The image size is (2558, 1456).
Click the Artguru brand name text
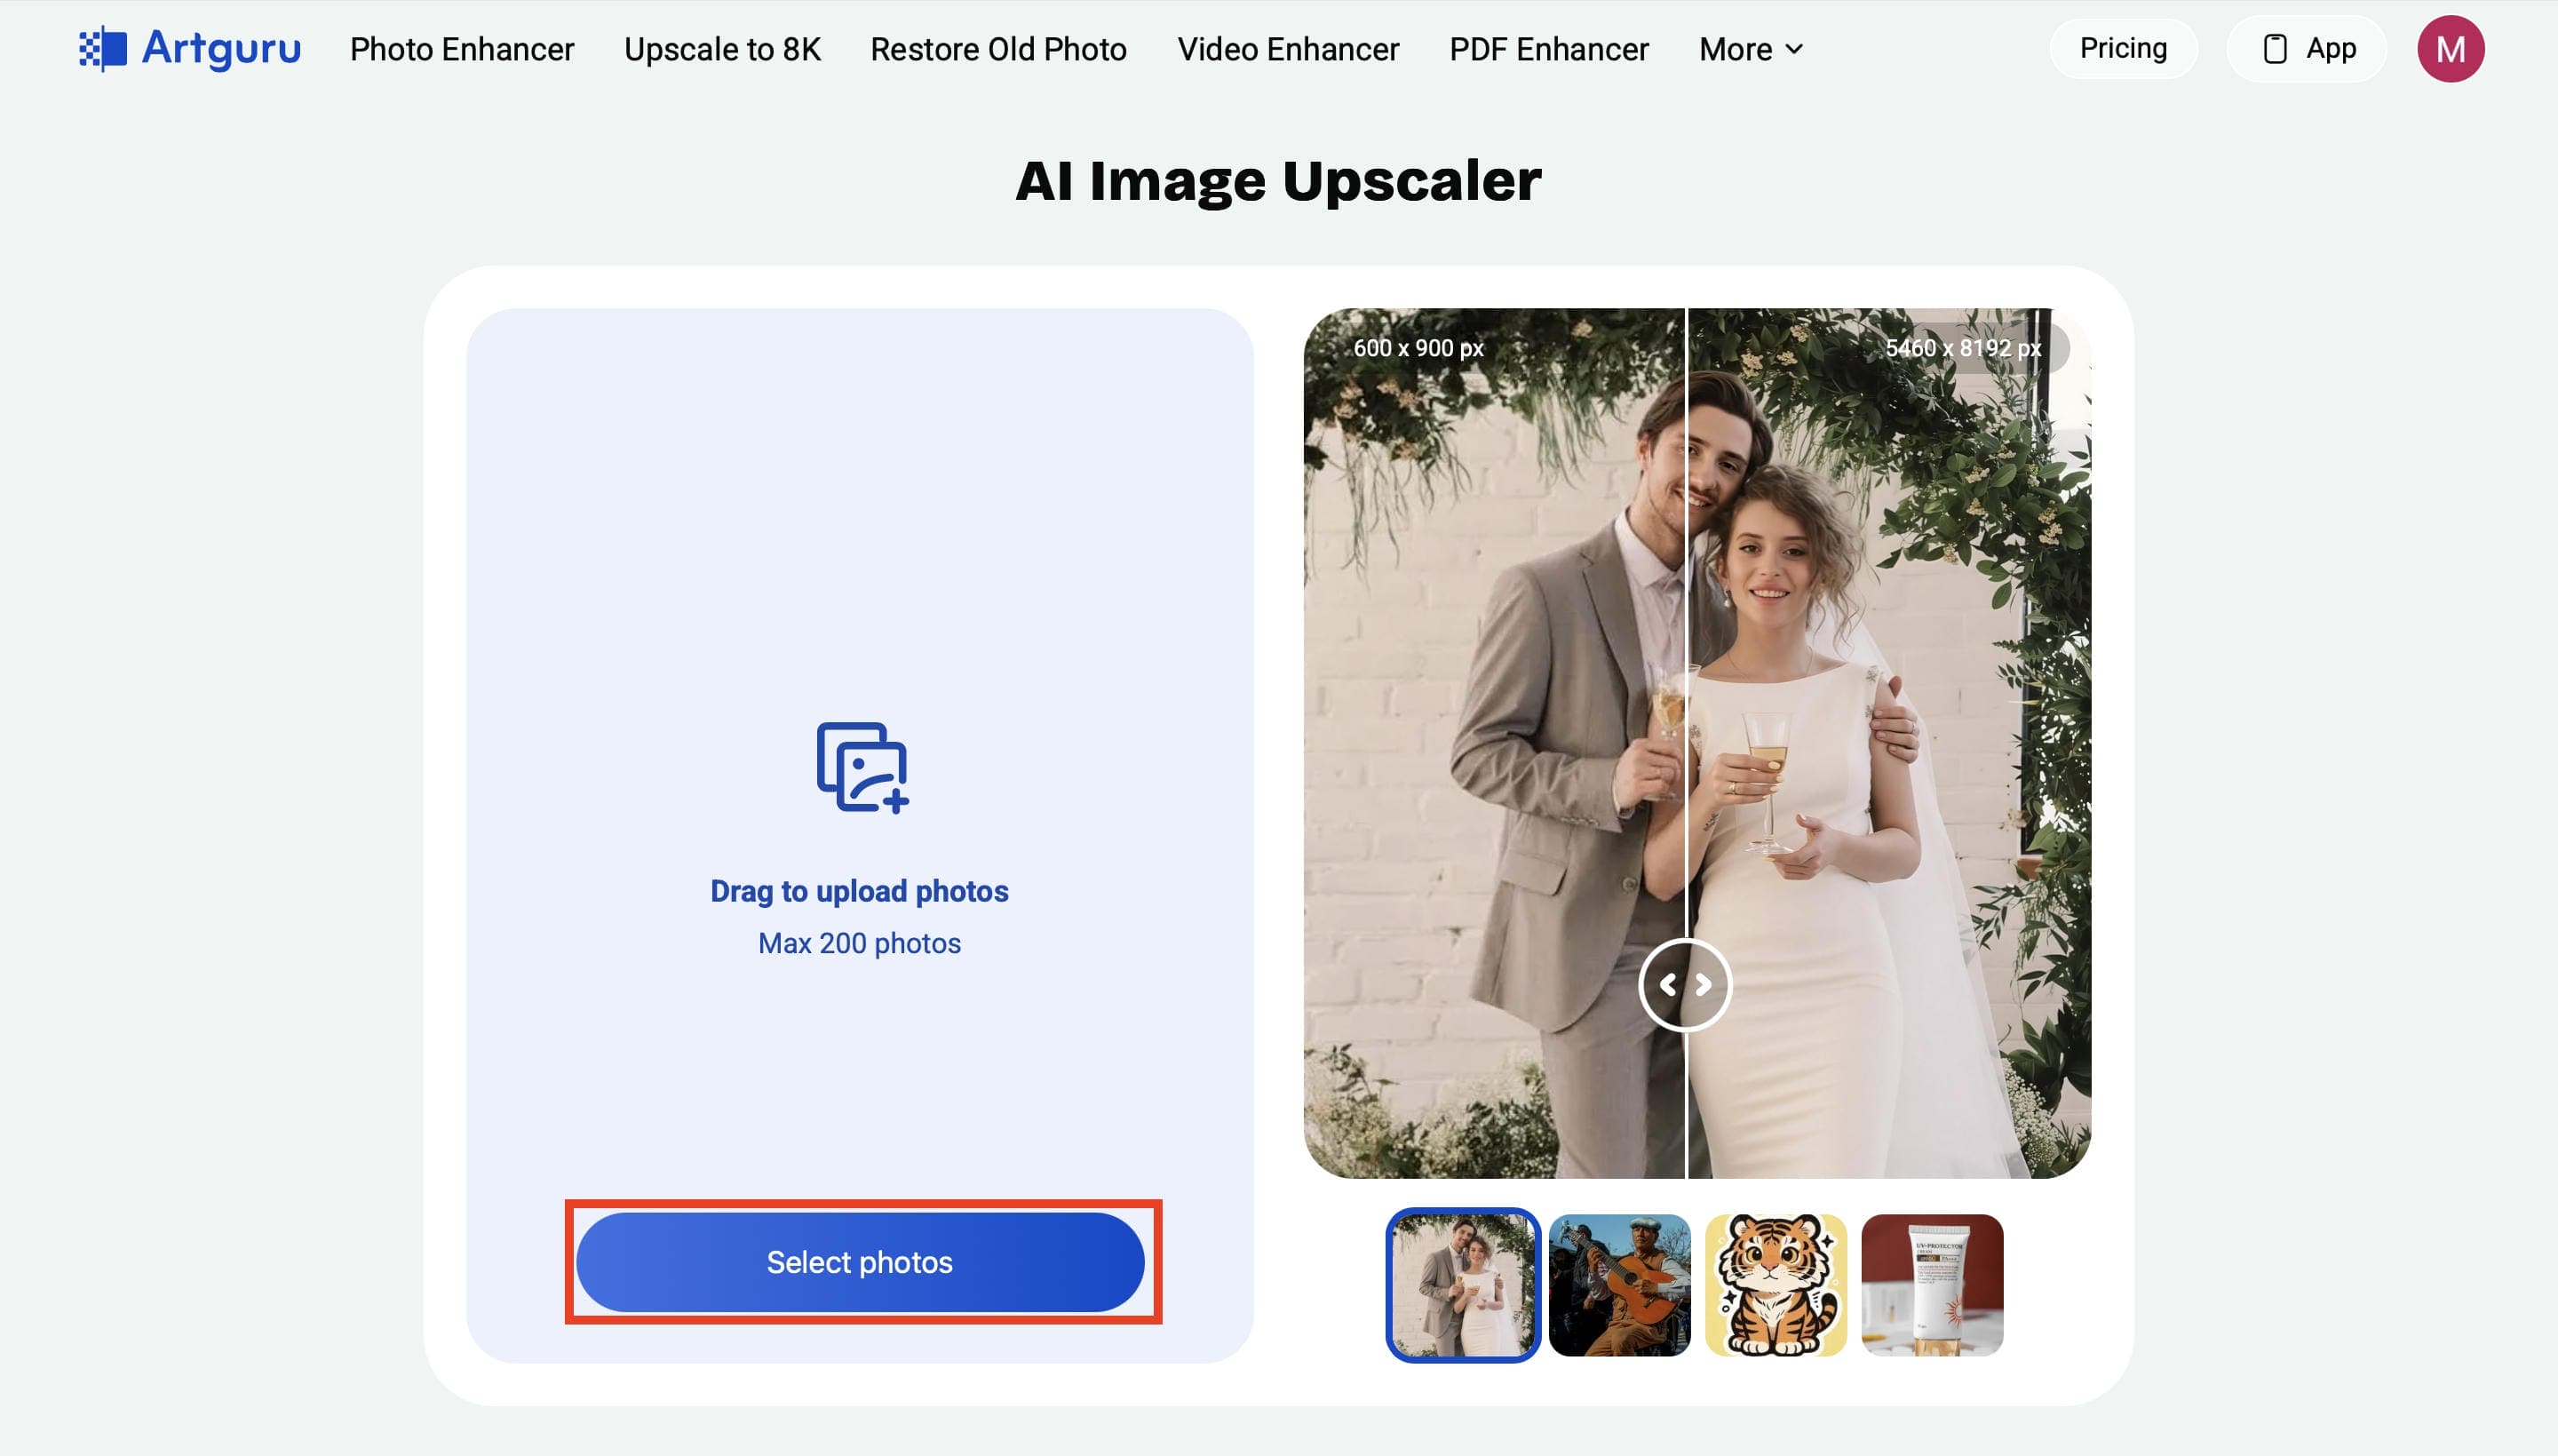coord(221,49)
